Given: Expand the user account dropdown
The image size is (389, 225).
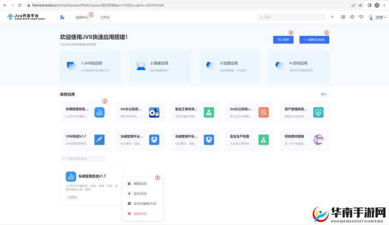Looking at the screenshot, I should (378, 18).
